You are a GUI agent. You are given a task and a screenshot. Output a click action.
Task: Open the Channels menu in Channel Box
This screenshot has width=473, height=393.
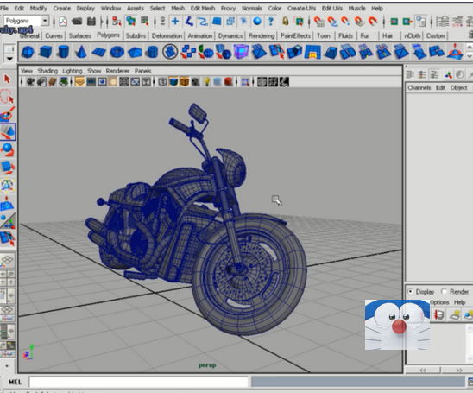tap(419, 88)
